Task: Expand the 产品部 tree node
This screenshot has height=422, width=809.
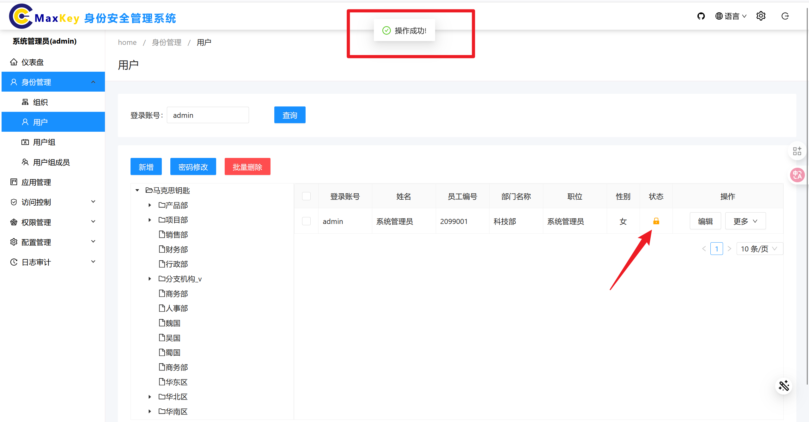Action: [x=150, y=205]
